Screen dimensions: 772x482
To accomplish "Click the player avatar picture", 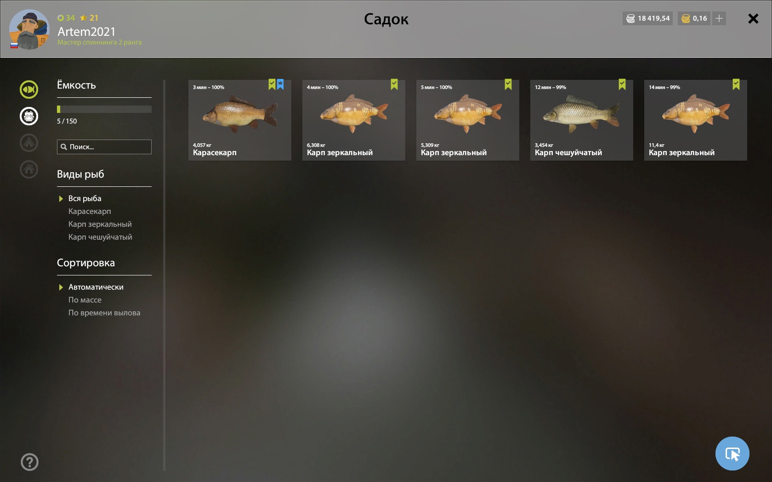I will coord(29,29).
